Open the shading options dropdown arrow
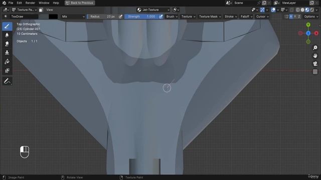The height and width of the screenshot is (180, 321). click(316, 10)
